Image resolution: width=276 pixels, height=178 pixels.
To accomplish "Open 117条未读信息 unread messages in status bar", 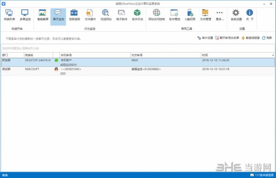I will [x=264, y=175].
